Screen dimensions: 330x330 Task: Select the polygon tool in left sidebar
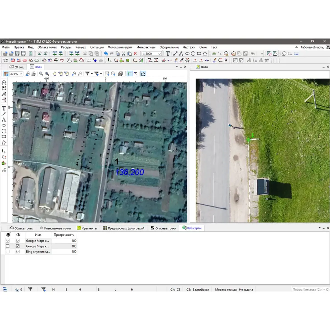tap(4, 142)
